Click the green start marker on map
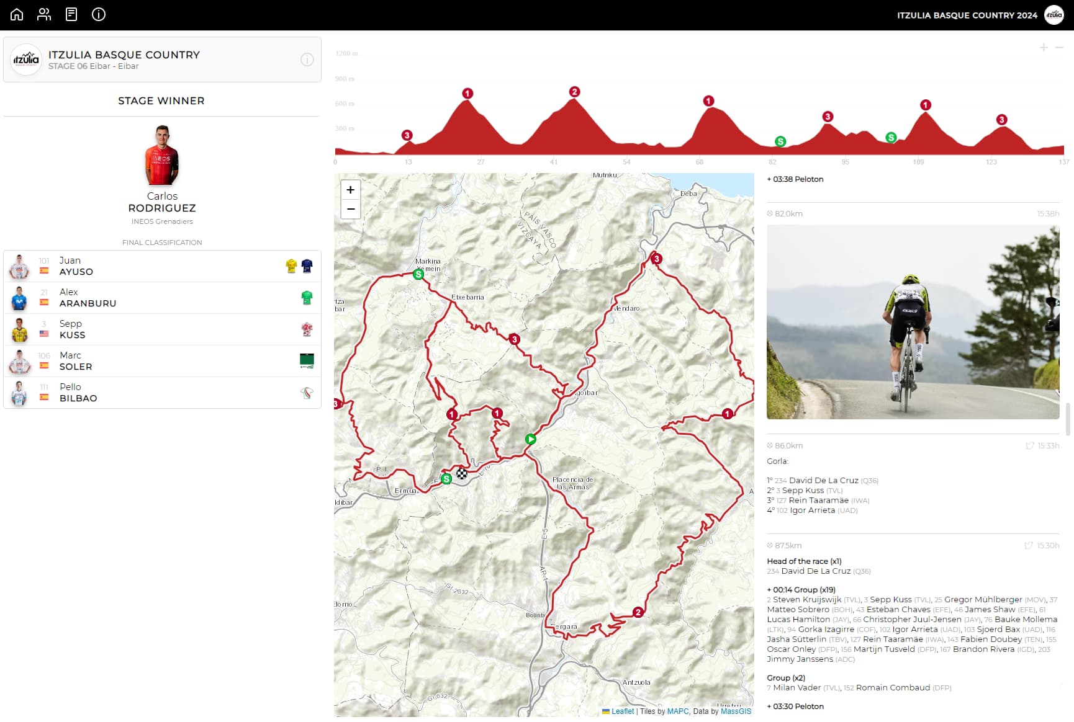Image resolution: width=1074 pixels, height=722 pixels. tap(530, 439)
